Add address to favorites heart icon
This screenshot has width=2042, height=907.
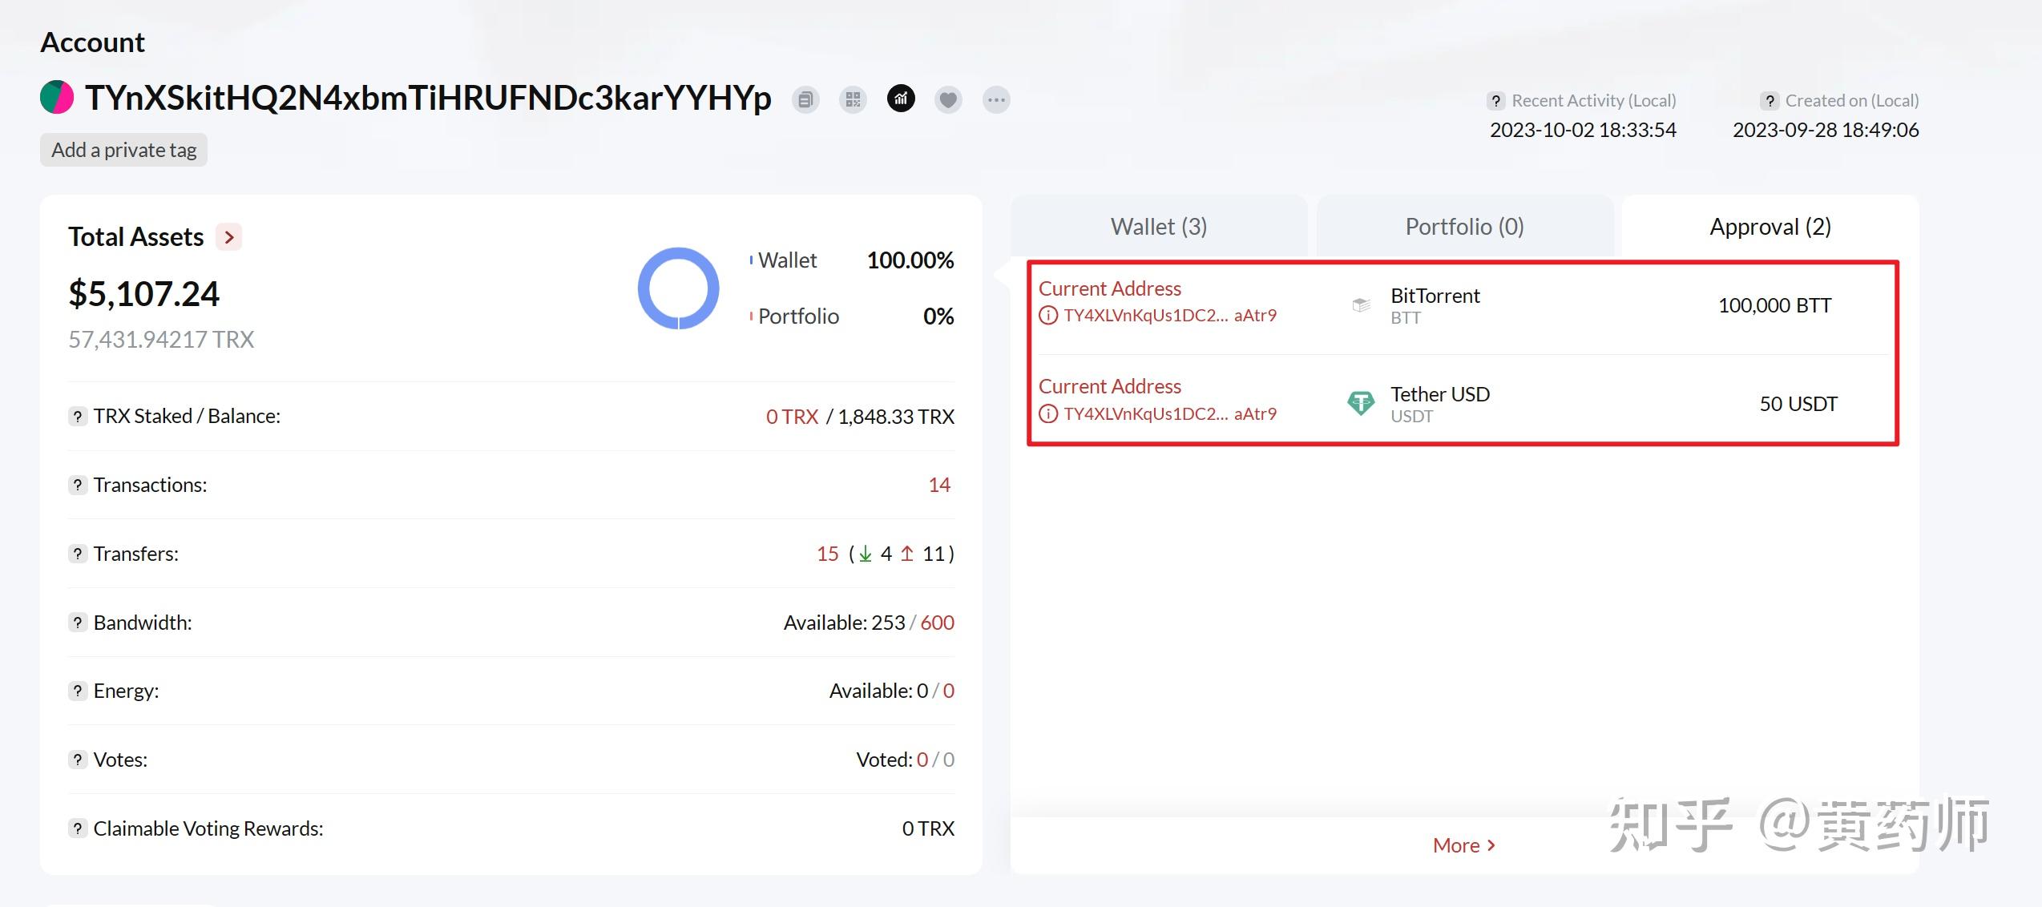click(x=948, y=100)
